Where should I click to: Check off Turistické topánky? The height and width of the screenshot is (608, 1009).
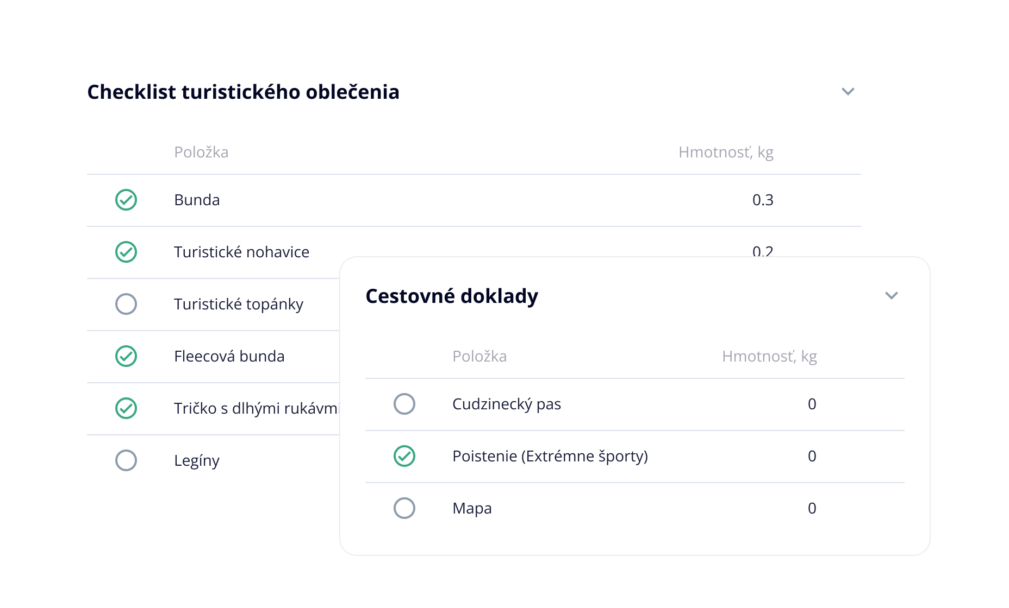point(126,304)
